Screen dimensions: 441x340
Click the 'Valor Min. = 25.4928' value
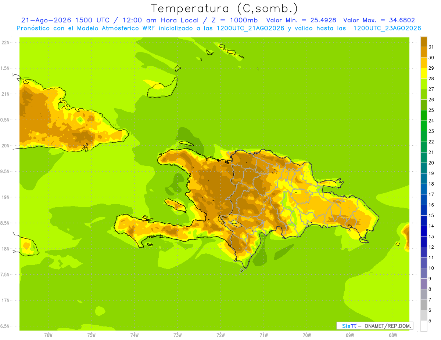[301, 20]
